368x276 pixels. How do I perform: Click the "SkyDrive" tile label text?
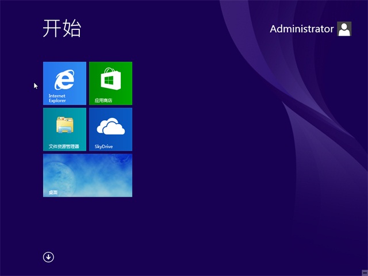(103, 147)
